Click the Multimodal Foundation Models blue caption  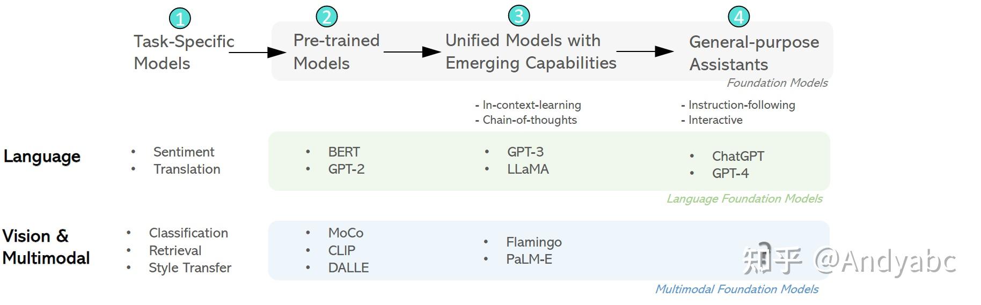(736, 289)
